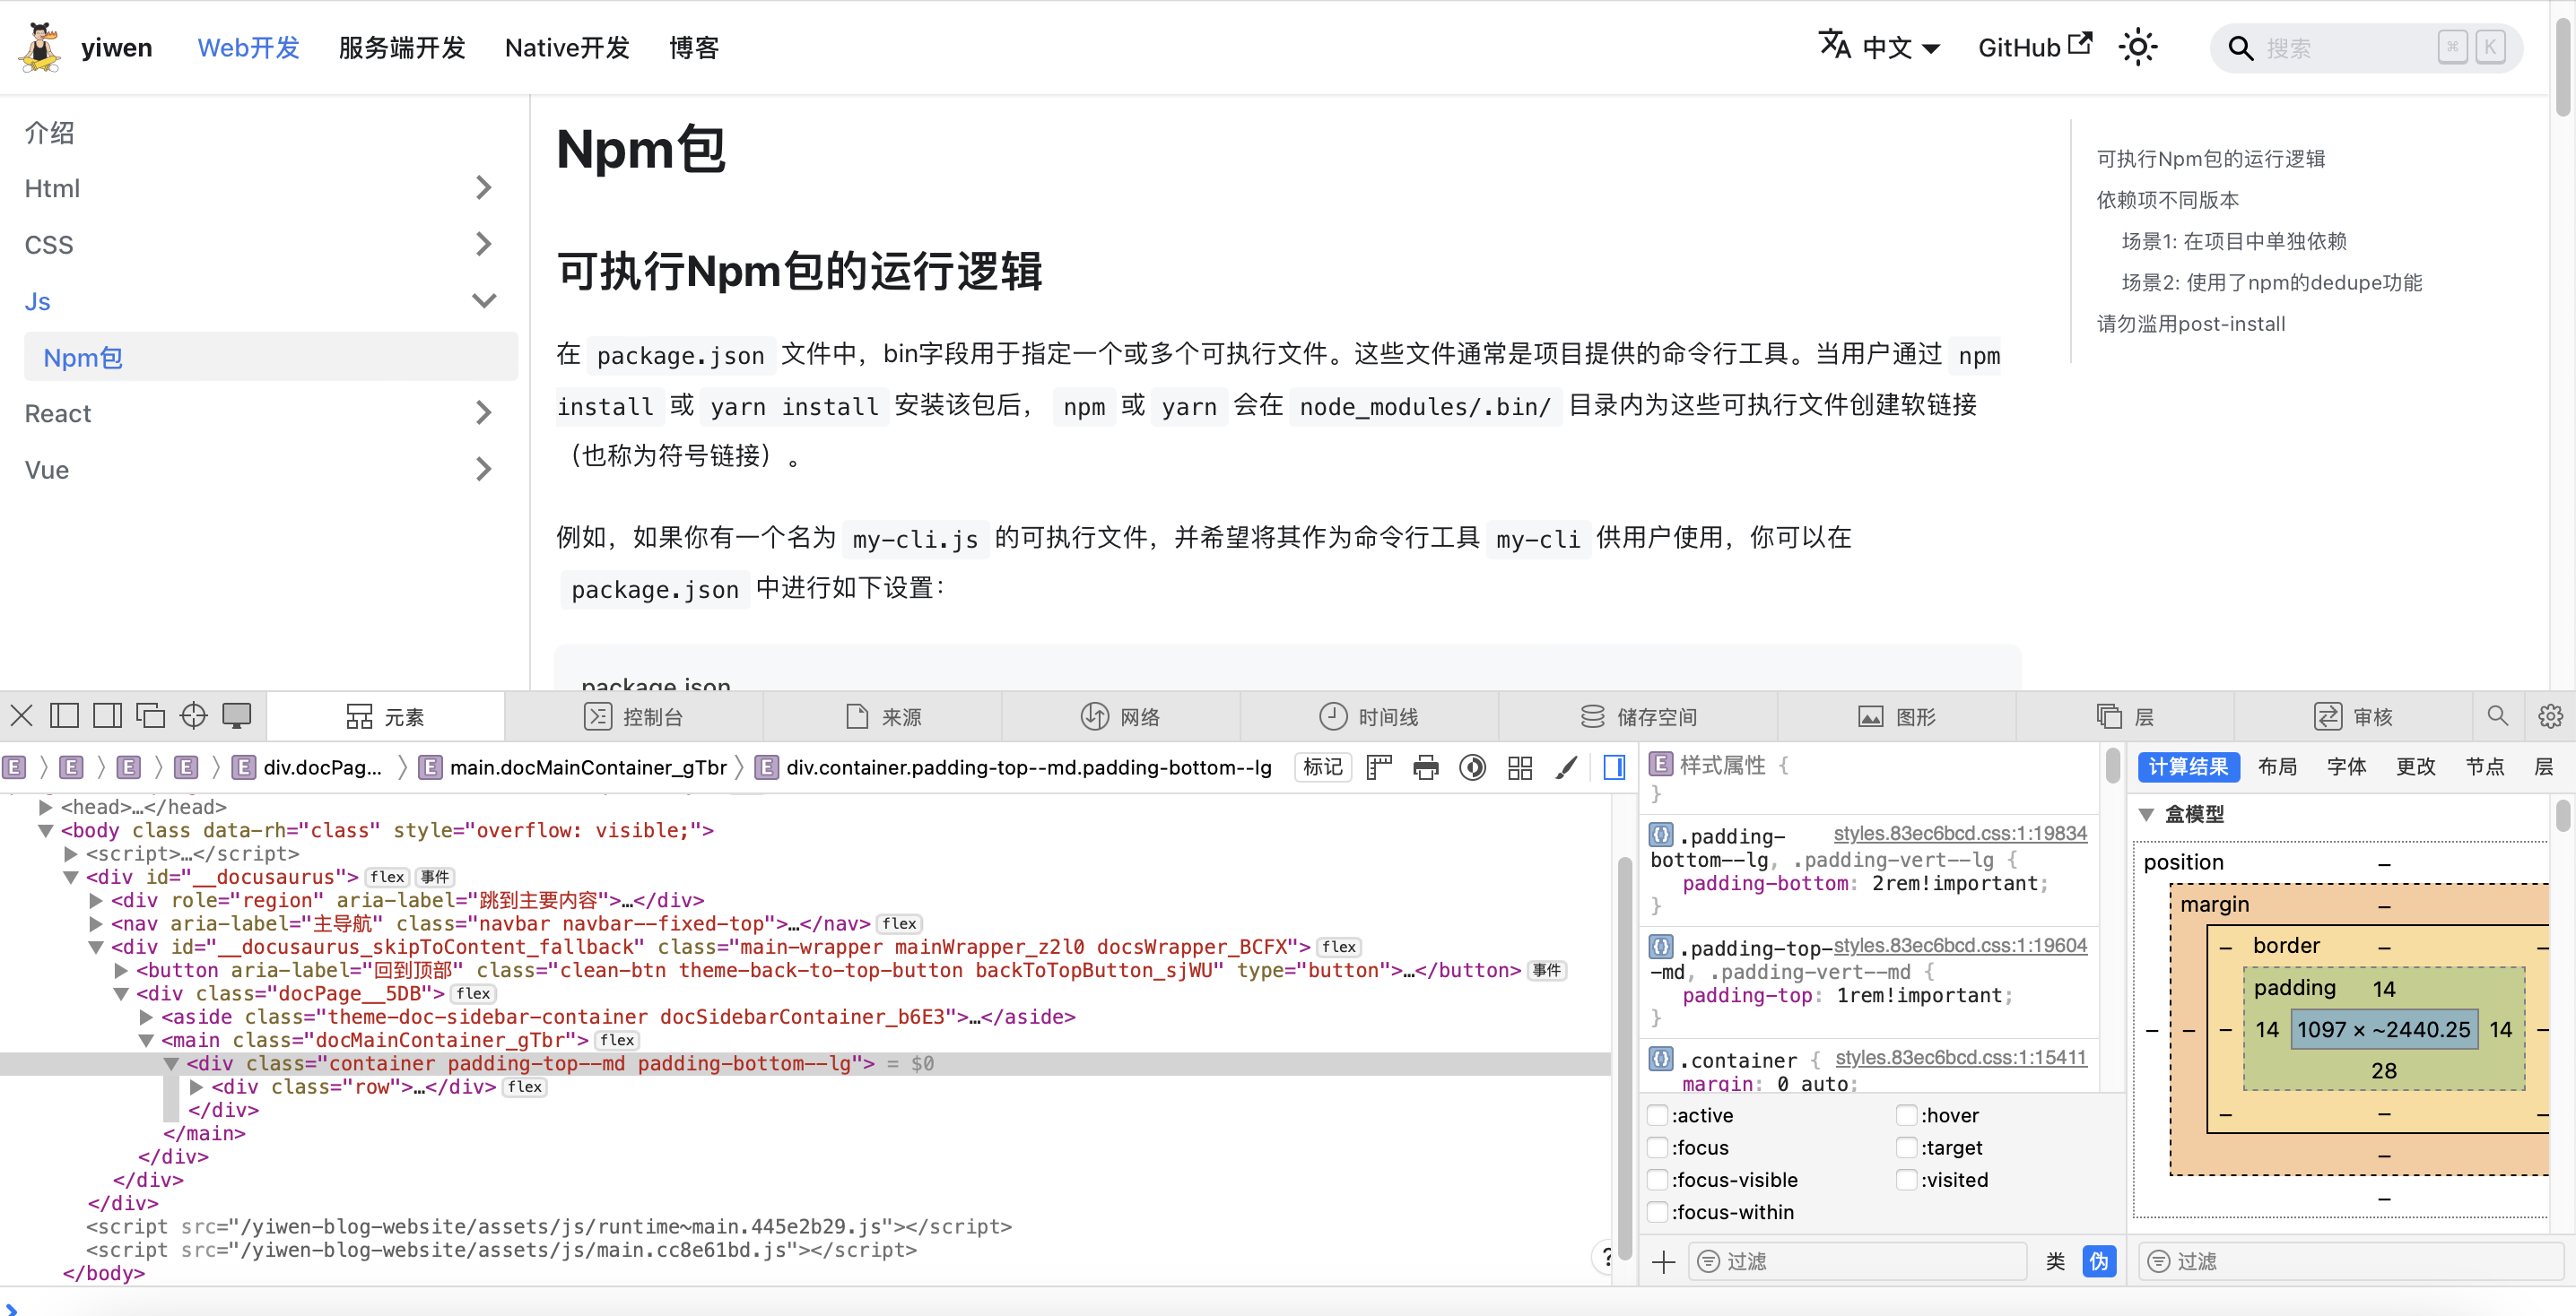The image size is (2576, 1316).
Task: Collapse the Js sidebar category chevron
Action: click(x=484, y=301)
